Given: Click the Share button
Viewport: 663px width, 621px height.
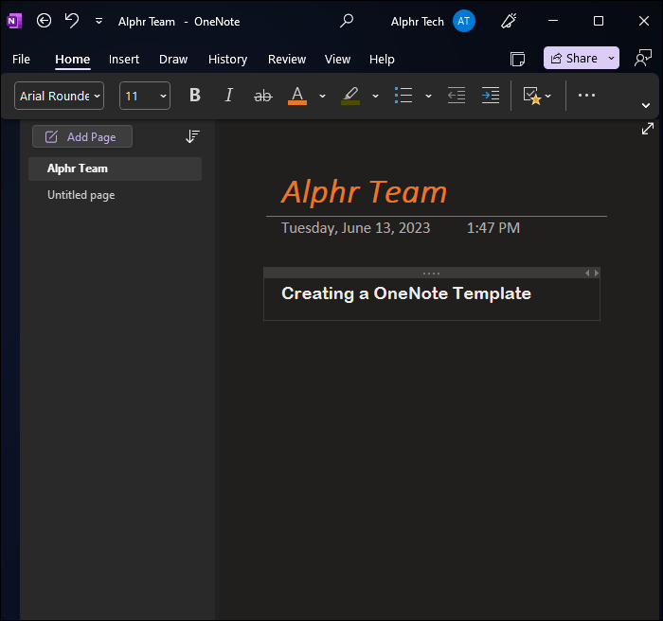Looking at the screenshot, I should pyautogui.click(x=574, y=59).
